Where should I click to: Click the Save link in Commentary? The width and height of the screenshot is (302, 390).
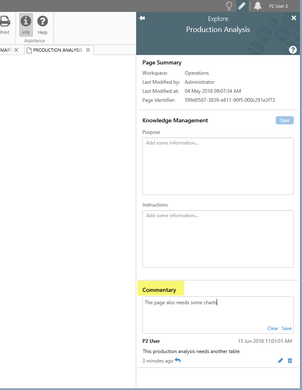click(286, 328)
